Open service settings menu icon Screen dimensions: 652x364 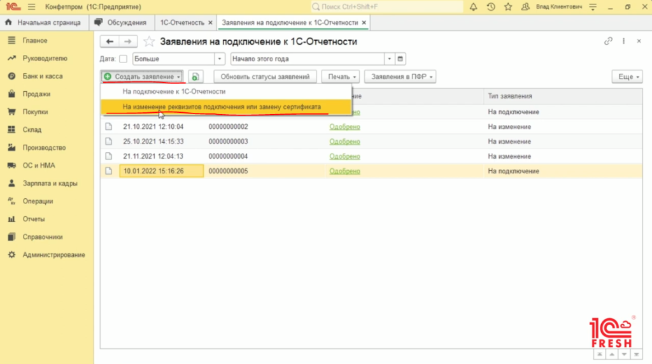click(593, 6)
